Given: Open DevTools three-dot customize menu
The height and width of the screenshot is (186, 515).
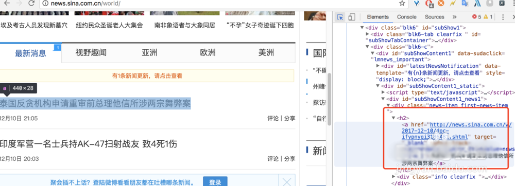Looking at the screenshot, I should coord(503,17).
